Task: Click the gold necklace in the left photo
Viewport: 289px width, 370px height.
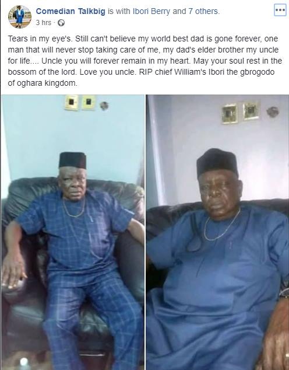Action: coord(74,209)
